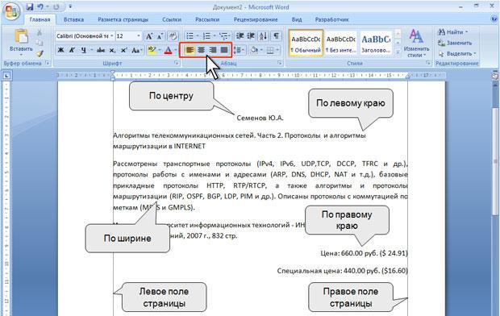Open numbered list dropdown arrow

coord(215,36)
